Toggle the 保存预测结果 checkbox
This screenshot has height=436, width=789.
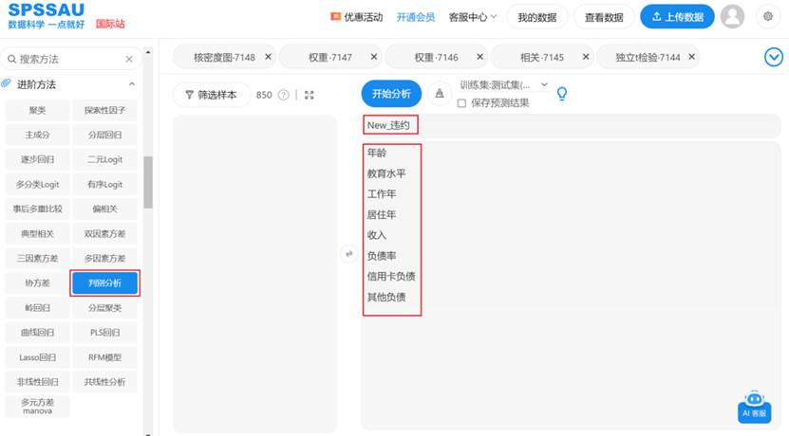461,103
